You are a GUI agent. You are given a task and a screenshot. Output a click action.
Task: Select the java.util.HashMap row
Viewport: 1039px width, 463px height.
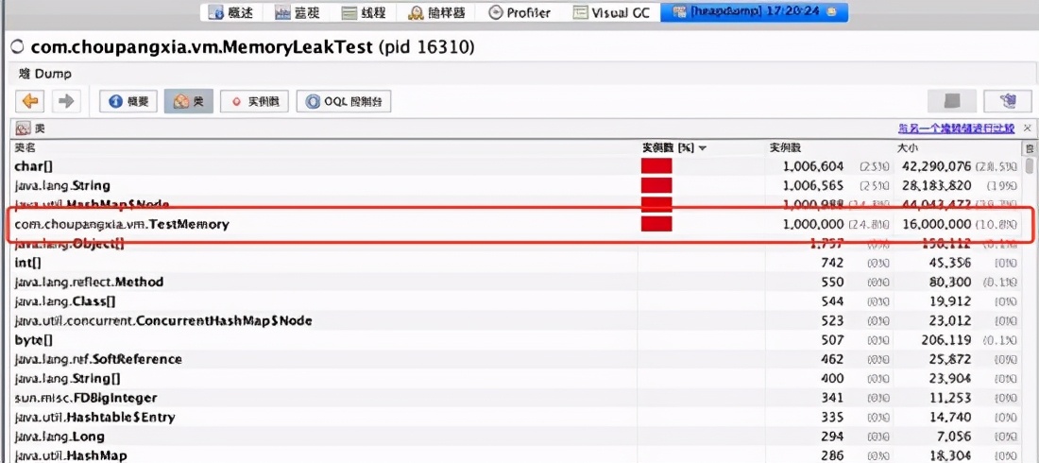pyautogui.click(x=517, y=455)
